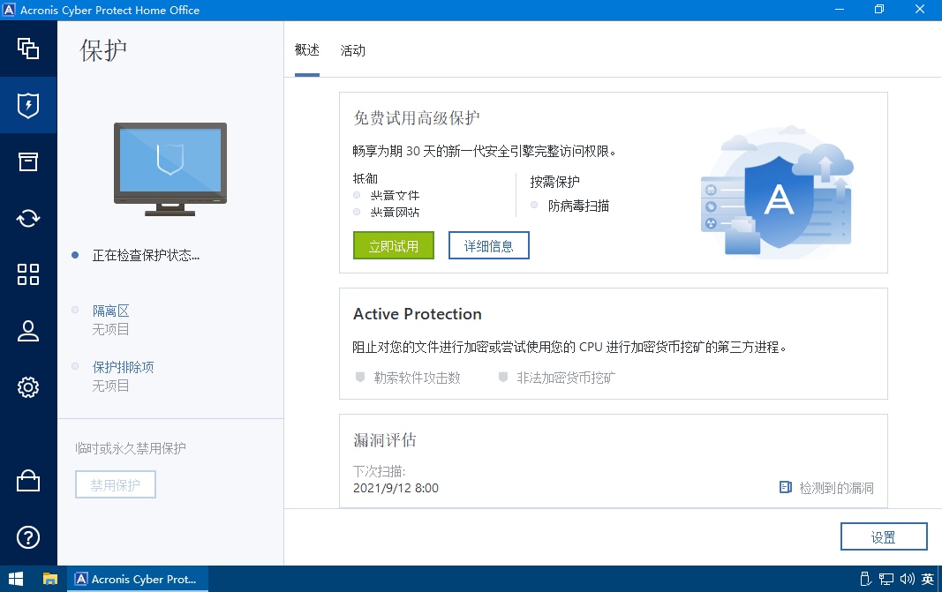Select the Protection shield icon in sidebar
Screen dimensions: 942x592
pos(28,105)
